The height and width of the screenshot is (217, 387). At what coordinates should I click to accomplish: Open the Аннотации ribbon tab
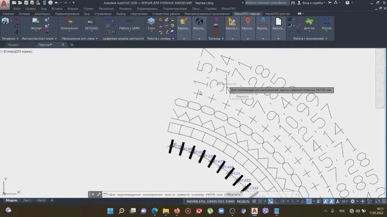click(42, 14)
